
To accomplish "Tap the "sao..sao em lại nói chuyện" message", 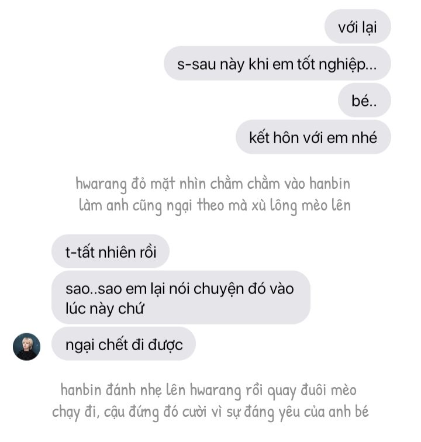I will [x=181, y=298].
